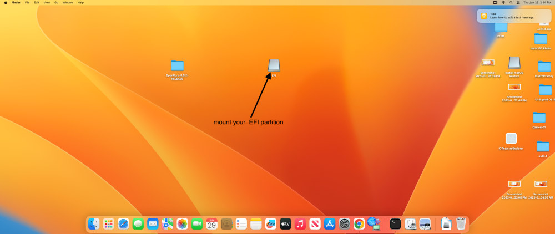Open the Apple menu
The height and width of the screenshot is (234, 555).
tap(6, 2)
